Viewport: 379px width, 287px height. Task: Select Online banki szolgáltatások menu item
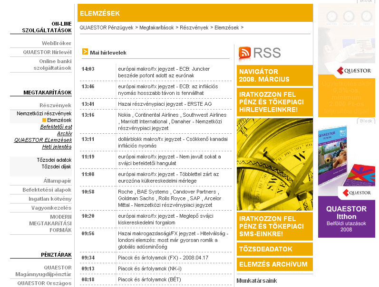52,65
